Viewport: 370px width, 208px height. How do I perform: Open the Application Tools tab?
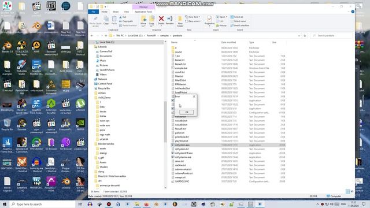(x=143, y=12)
